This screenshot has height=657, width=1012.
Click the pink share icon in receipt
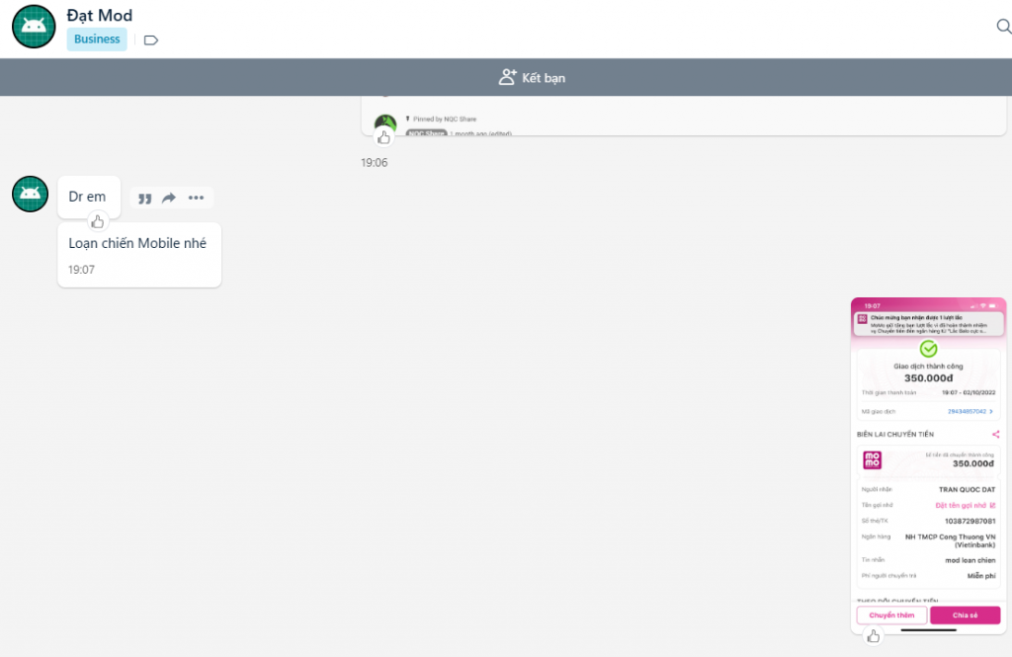point(995,434)
